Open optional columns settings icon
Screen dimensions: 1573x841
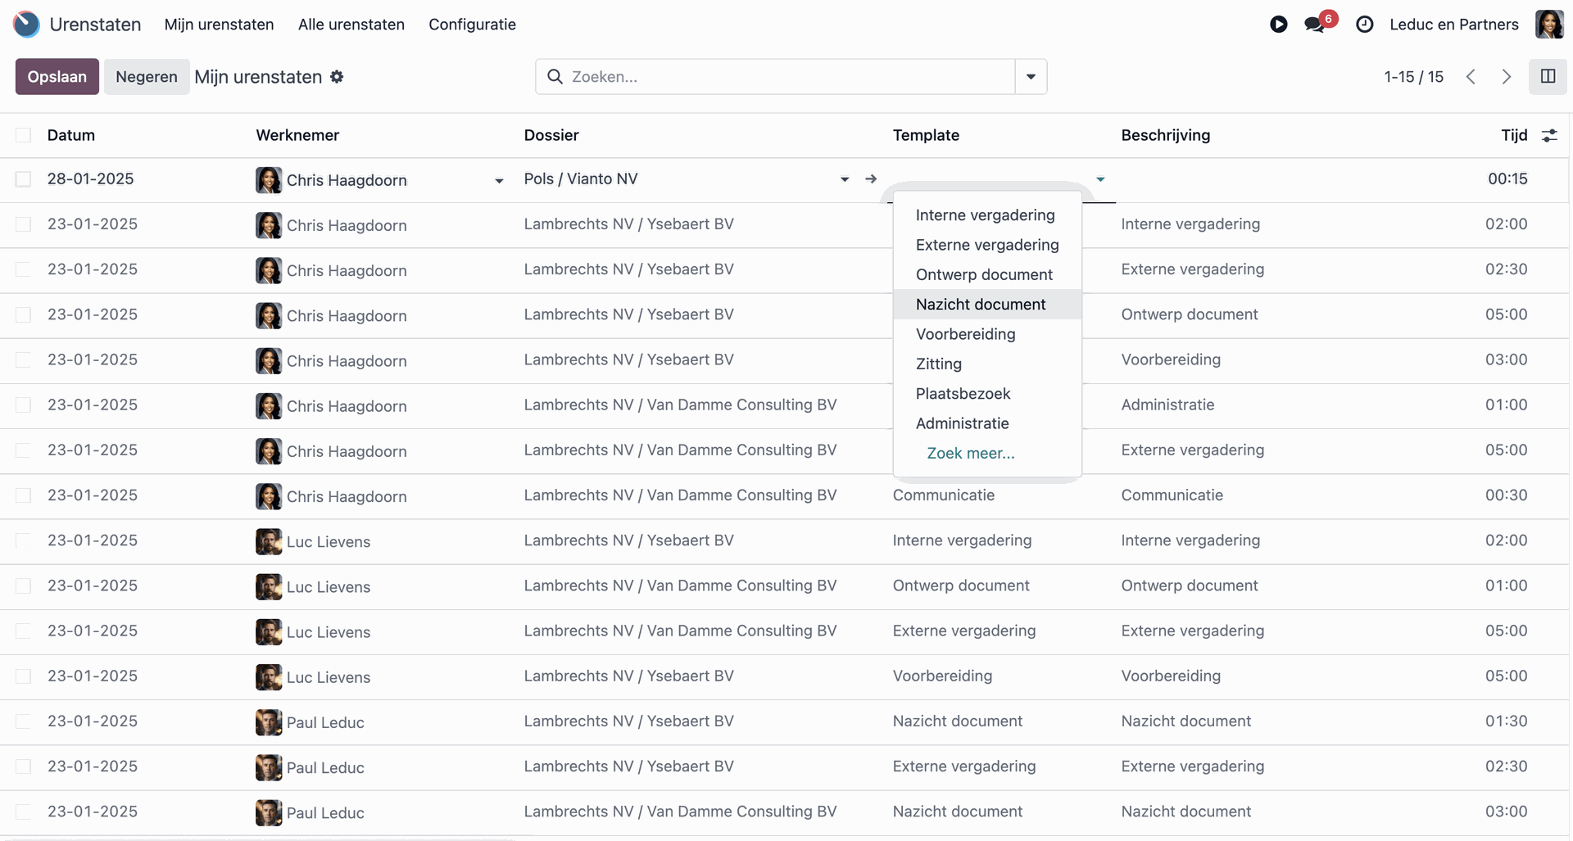(1549, 136)
